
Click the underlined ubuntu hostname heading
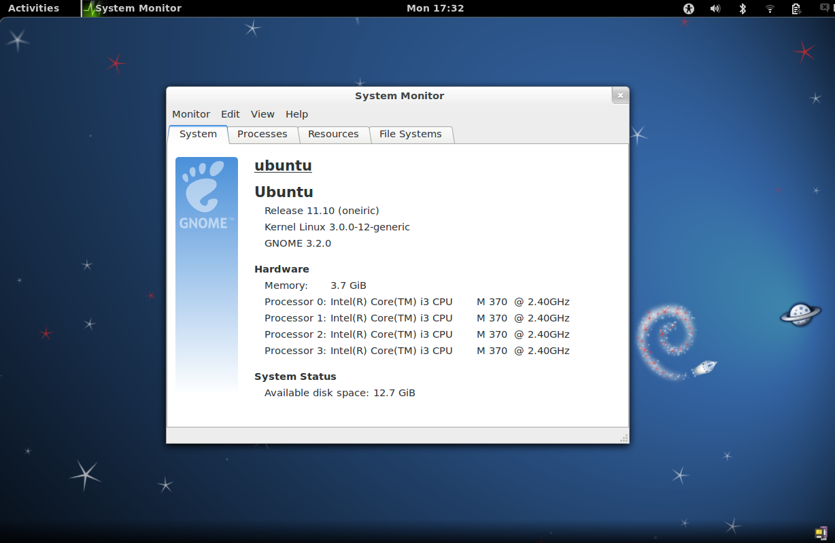(x=283, y=166)
